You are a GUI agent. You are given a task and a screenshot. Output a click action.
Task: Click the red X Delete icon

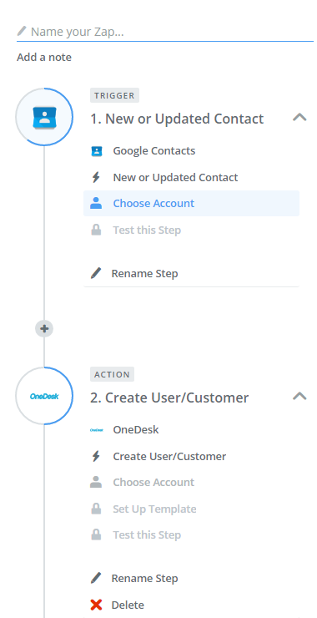click(x=96, y=605)
